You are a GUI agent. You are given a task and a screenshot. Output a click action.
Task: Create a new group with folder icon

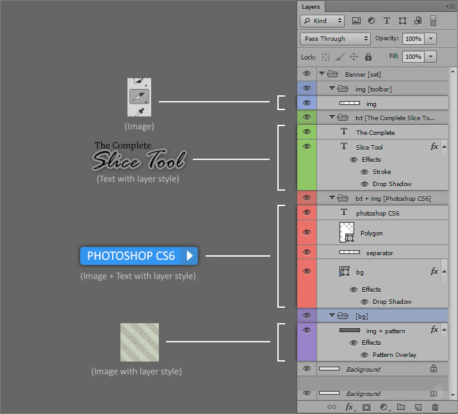click(401, 407)
